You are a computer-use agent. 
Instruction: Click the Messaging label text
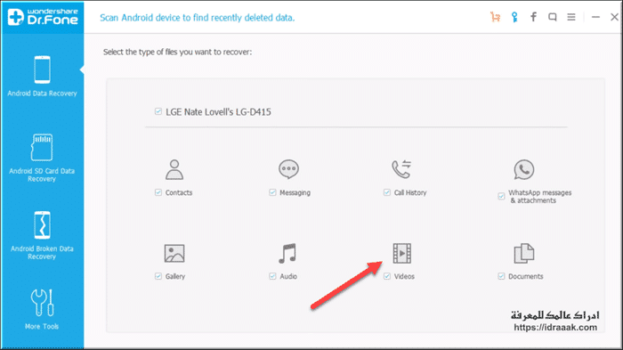tap(295, 192)
